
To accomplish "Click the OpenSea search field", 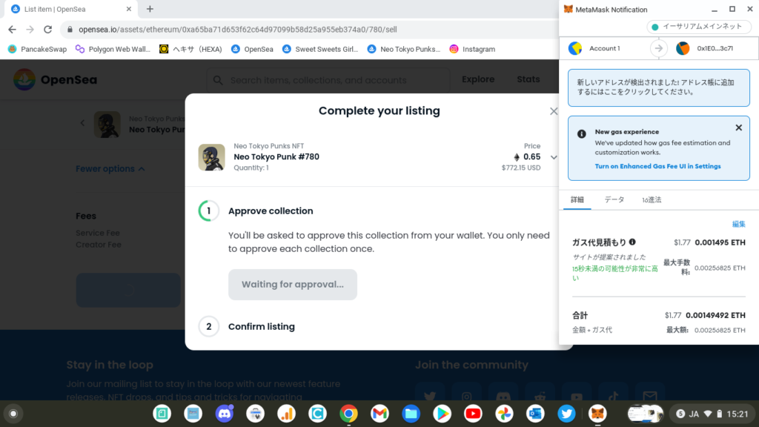I will (x=328, y=80).
